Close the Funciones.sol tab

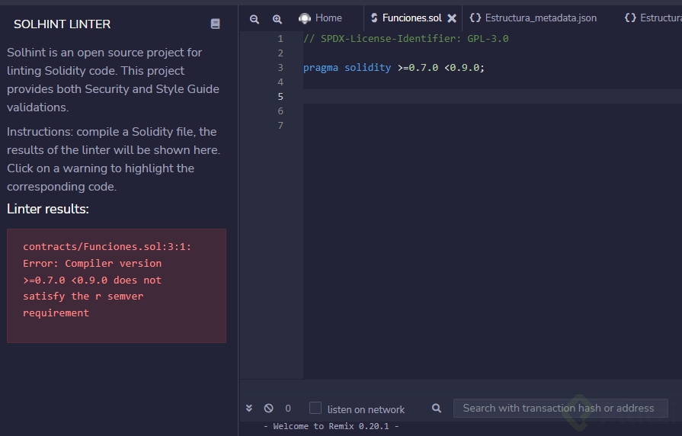click(452, 18)
